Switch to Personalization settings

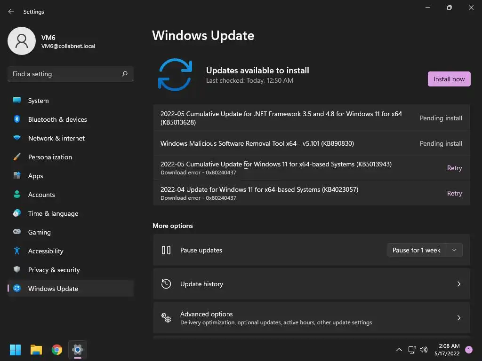(71, 157)
